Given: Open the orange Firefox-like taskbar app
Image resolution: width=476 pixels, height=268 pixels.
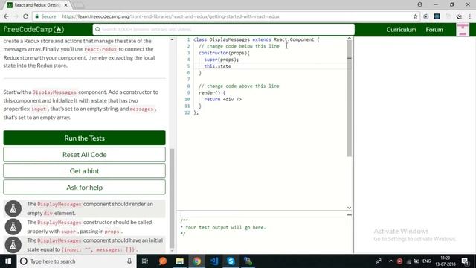Looking at the screenshot, I should [x=163, y=261].
